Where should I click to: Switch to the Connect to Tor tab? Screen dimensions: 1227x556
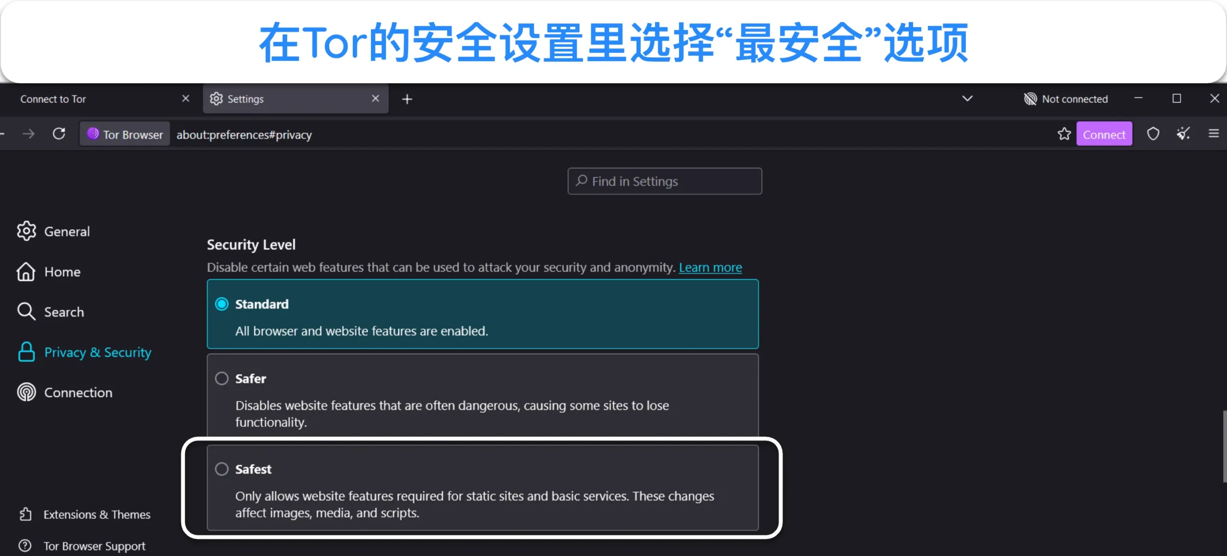(101, 99)
